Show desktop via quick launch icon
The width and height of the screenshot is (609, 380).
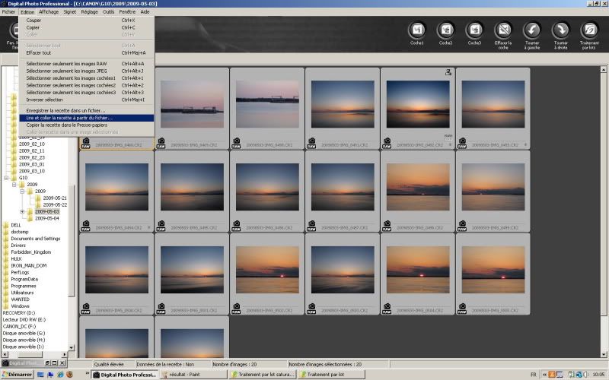(40, 375)
